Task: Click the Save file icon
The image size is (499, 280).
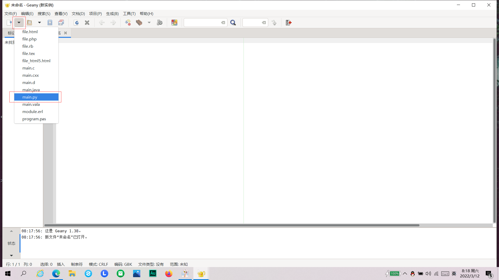Action: coord(50,23)
